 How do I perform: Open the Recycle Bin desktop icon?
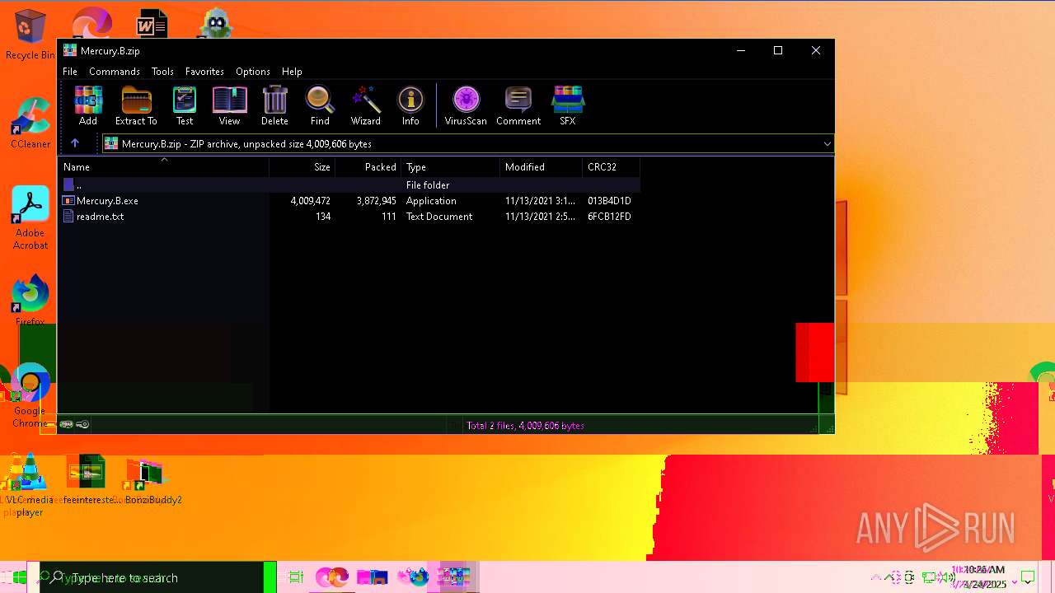[x=30, y=35]
